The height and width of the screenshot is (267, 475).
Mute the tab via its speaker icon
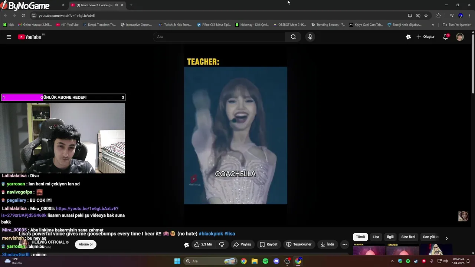point(116,5)
